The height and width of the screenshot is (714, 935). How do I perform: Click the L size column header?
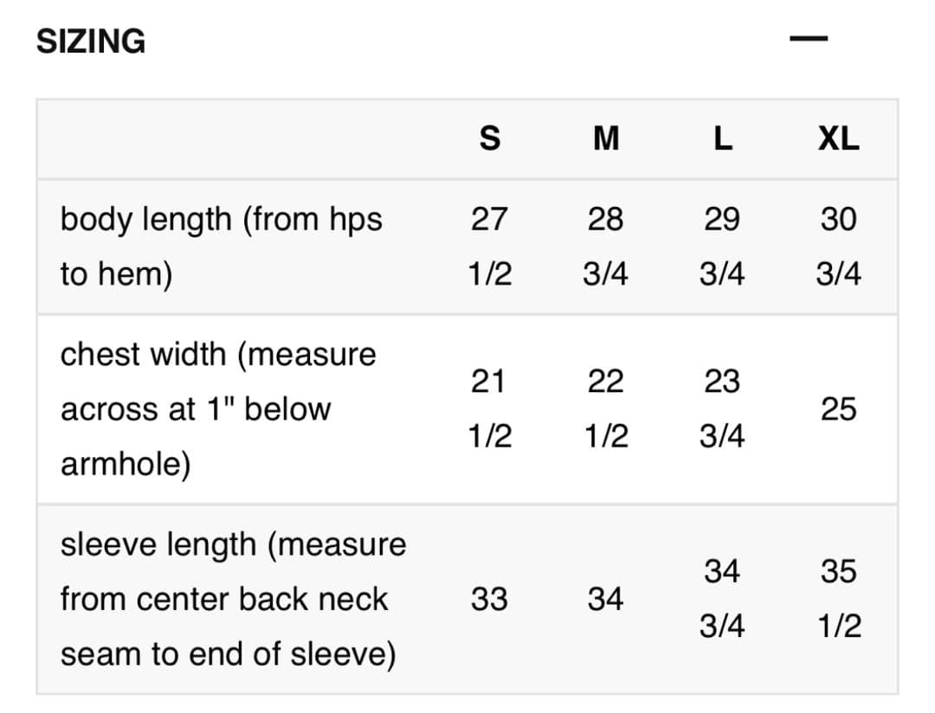721,138
